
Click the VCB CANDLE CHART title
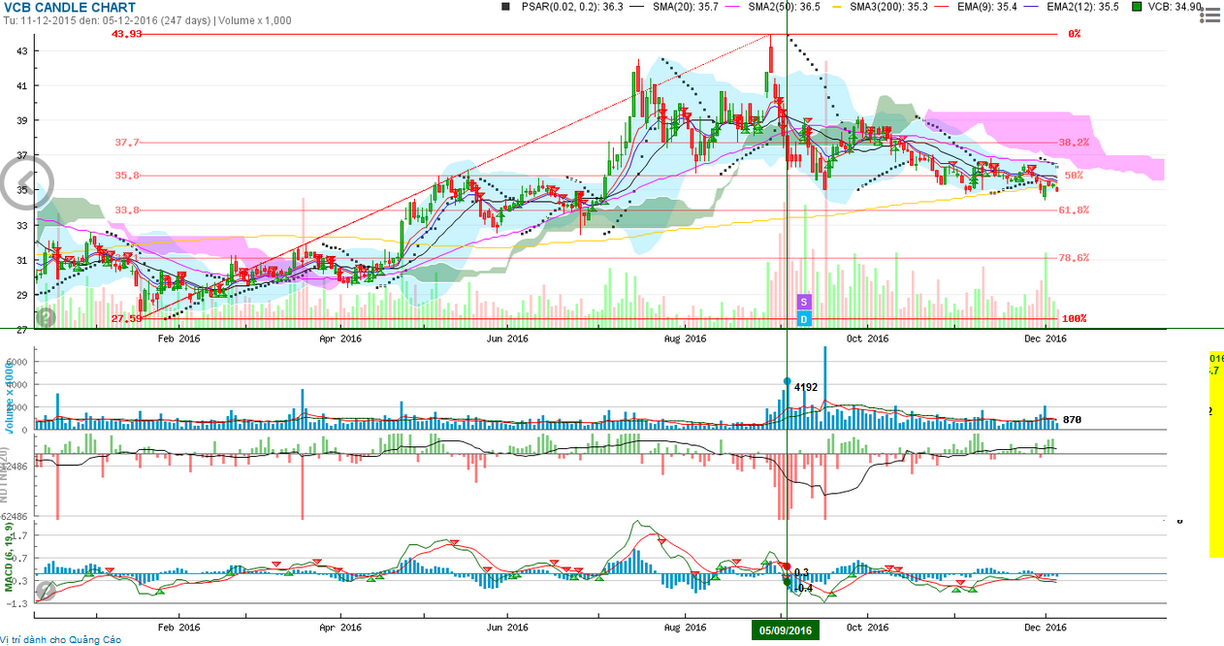(69, 8)
